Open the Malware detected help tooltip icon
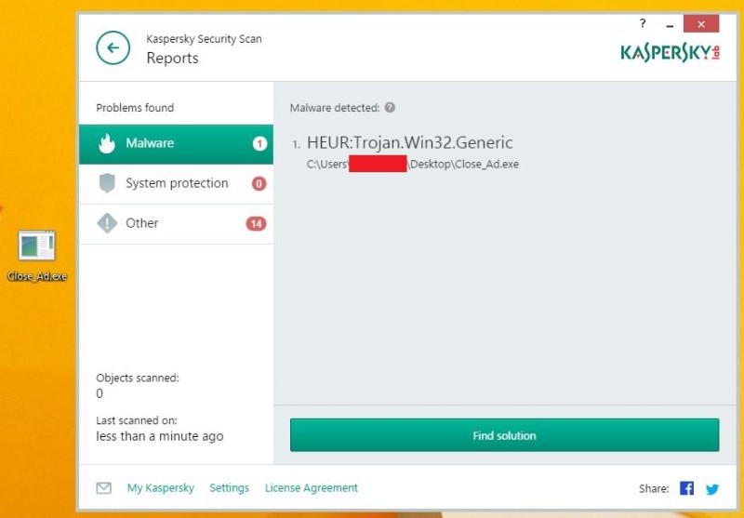 [390, 107]
